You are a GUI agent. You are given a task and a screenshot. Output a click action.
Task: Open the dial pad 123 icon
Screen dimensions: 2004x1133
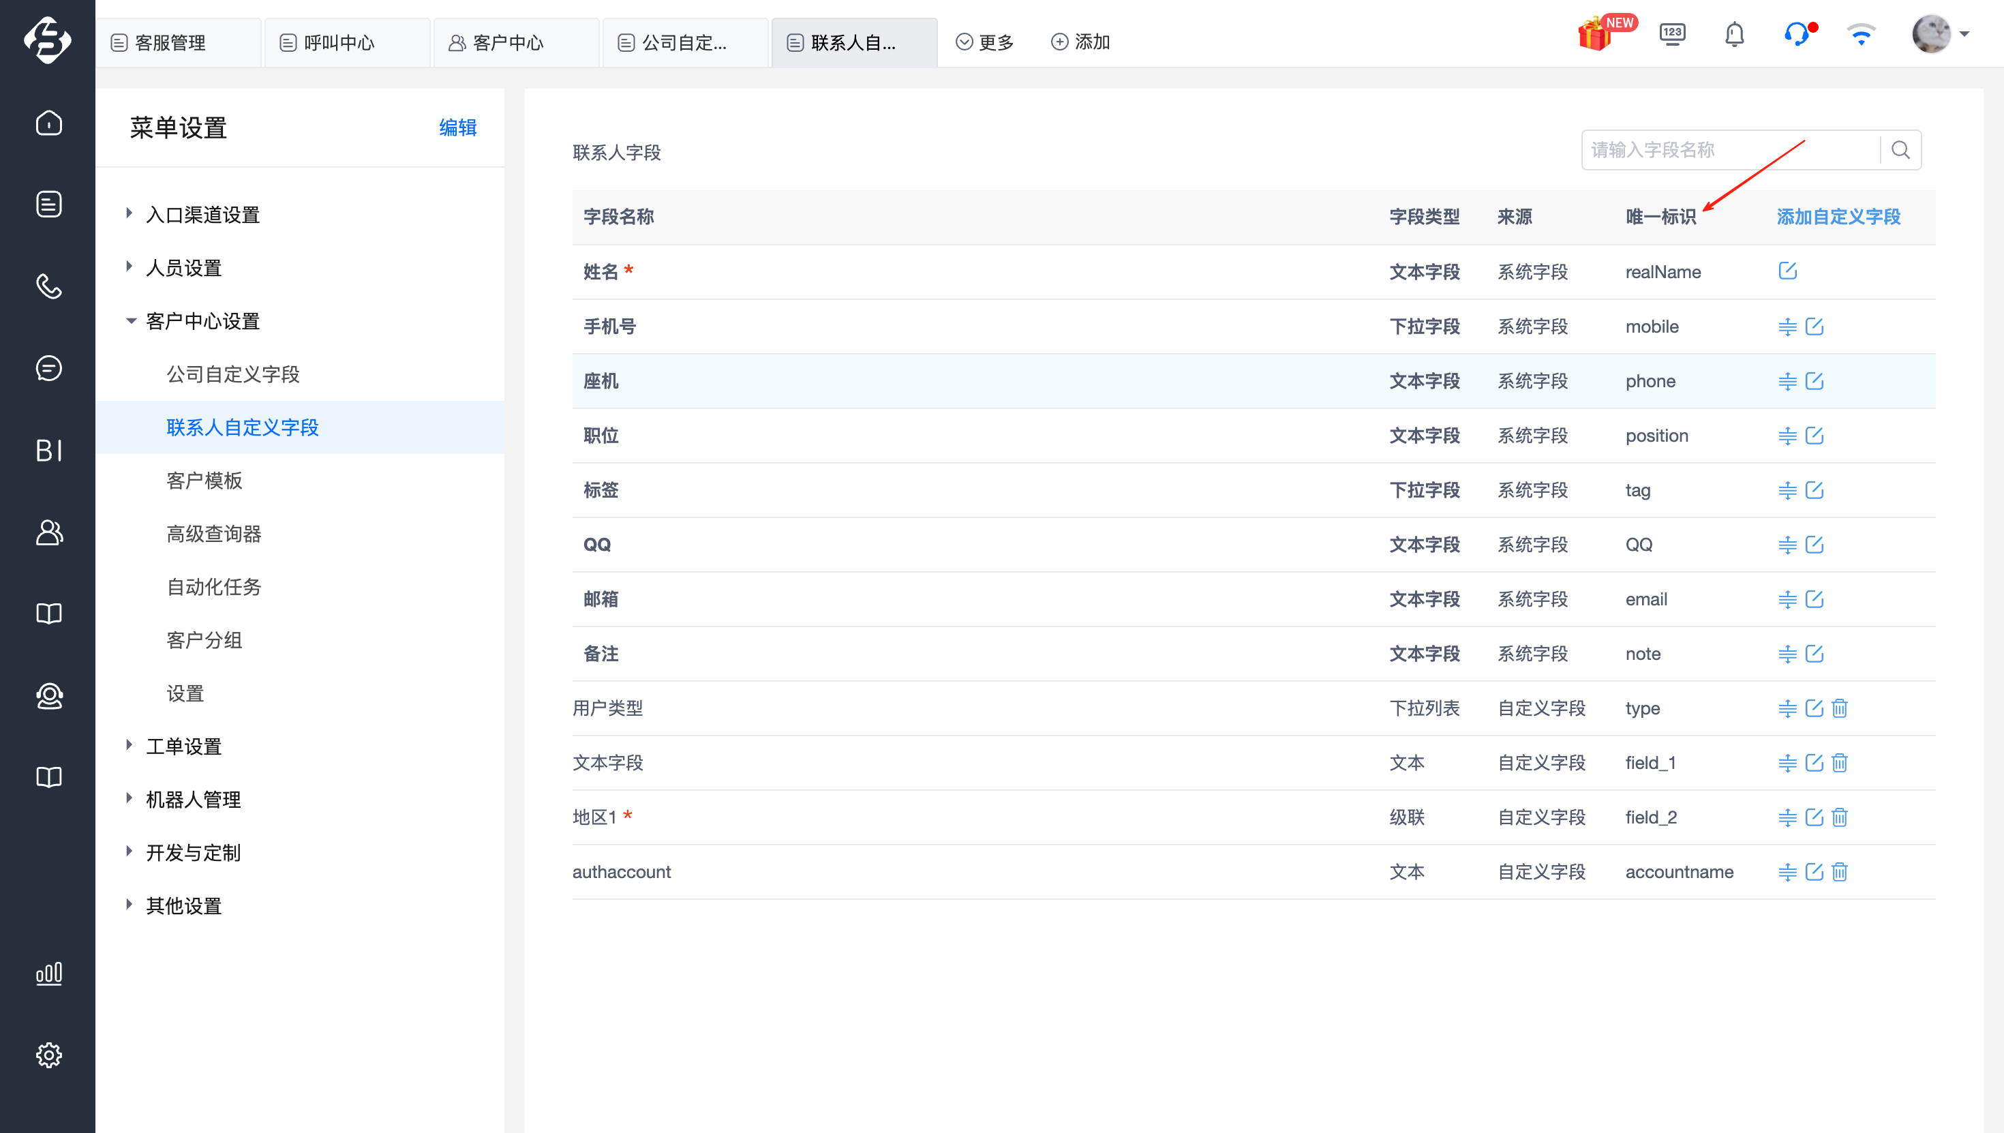pyautogui.click(x=1672, y=35)
